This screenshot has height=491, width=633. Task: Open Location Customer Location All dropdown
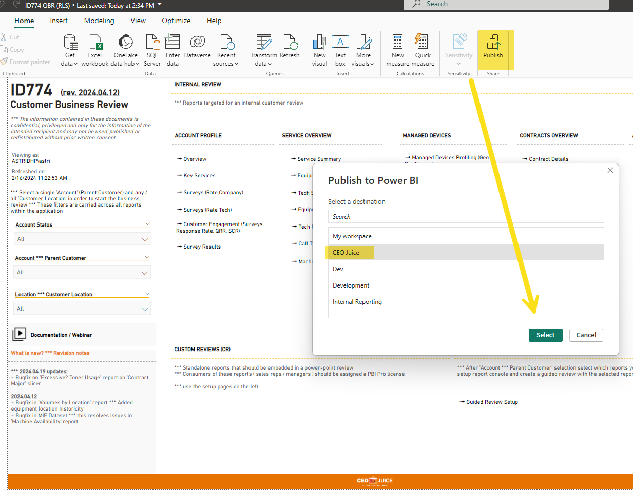point(82,309)
